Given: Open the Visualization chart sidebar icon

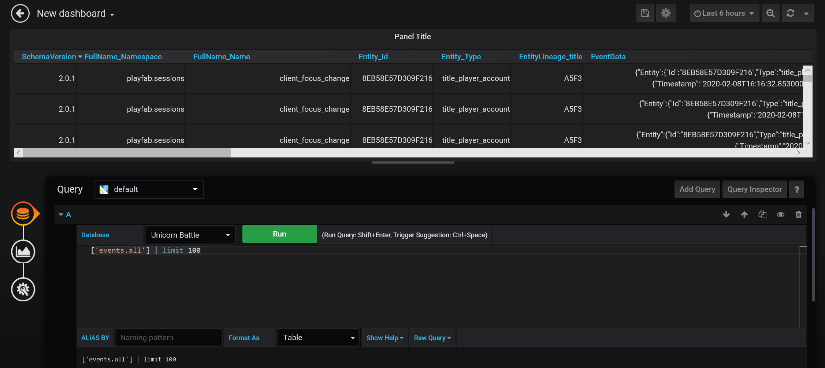Looking at the screenshot, I should 23,252.
